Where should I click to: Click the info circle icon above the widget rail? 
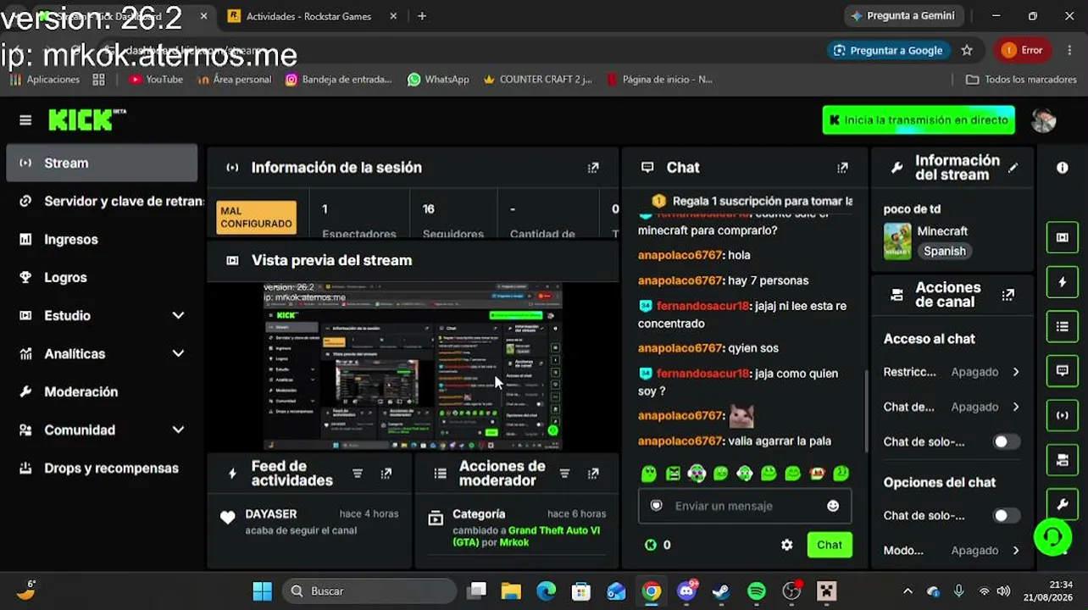point(1062,168)
